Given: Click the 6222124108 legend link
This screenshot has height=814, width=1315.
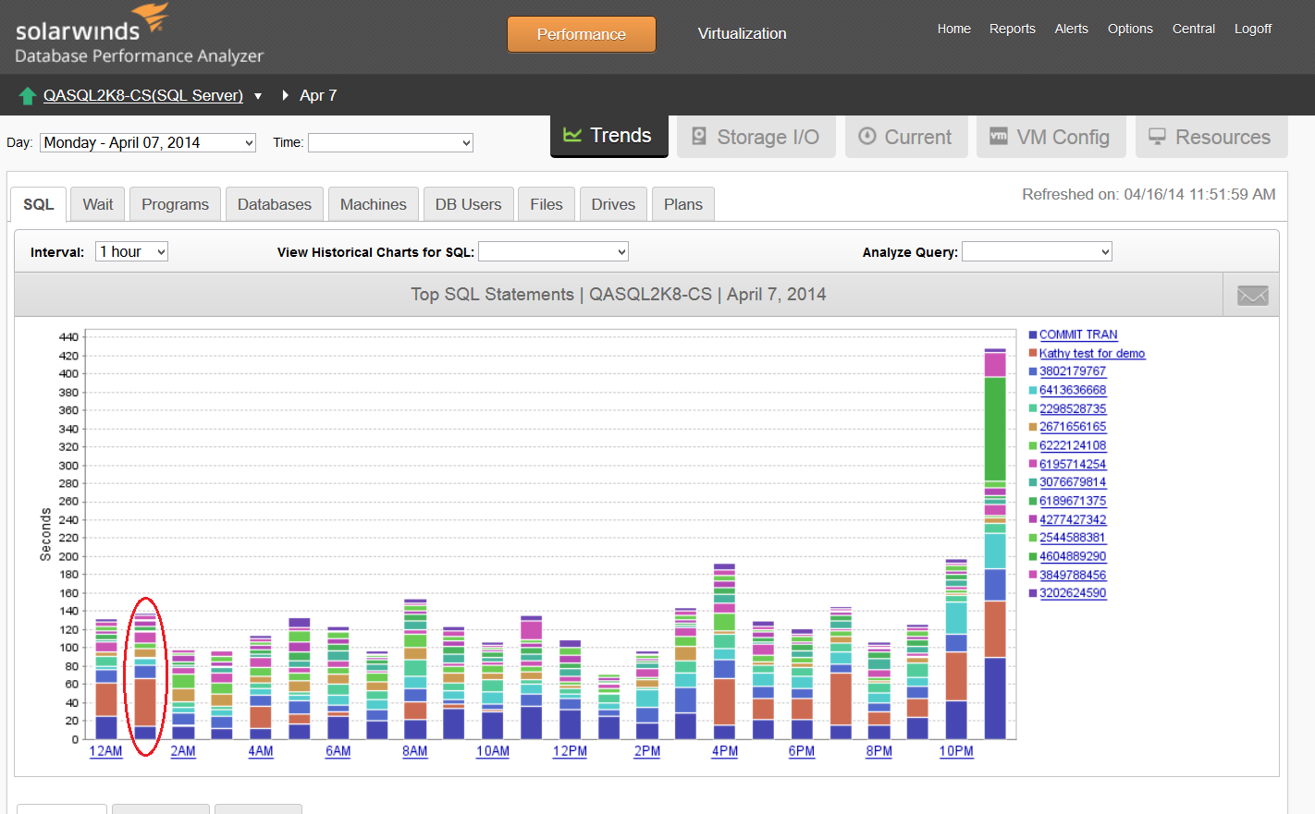Looking at the screenshot, I should pyautogui.click(x=1073, y=445).
